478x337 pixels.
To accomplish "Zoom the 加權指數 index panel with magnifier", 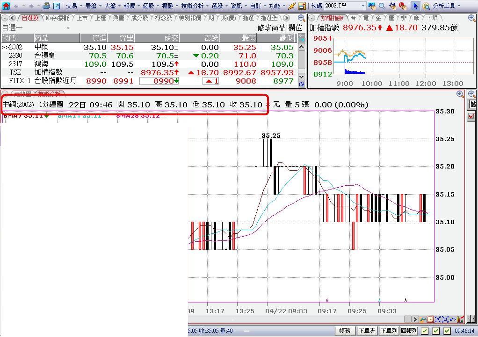I will click(x=471, y=18).
